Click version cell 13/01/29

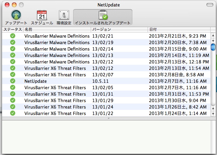point(103,100)
